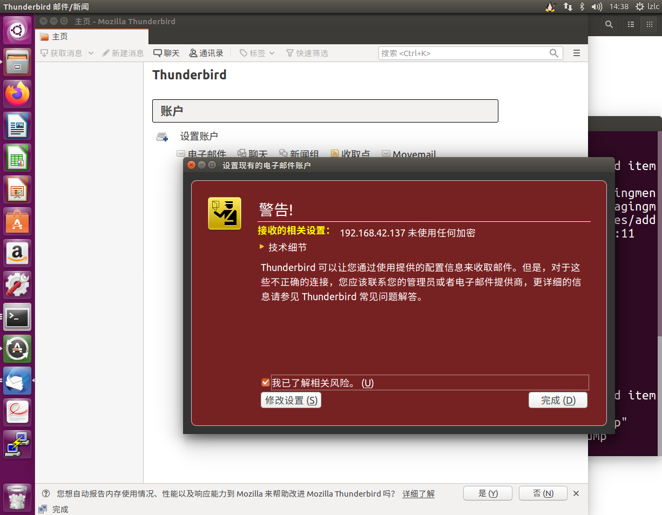Screen dimensions: 662x515
Task: Open LibreOffice Calc from the dock
Action: pyautogui.click(x=18, y=158)
